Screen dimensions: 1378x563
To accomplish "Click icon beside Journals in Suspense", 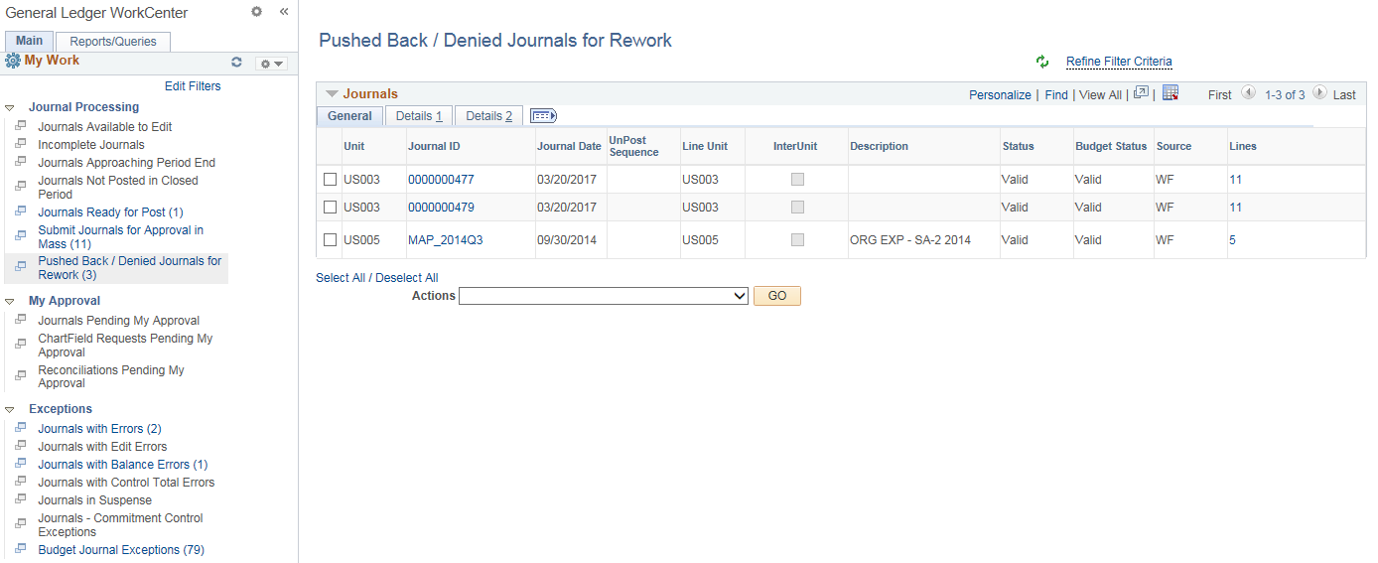I will coord(21,500).
